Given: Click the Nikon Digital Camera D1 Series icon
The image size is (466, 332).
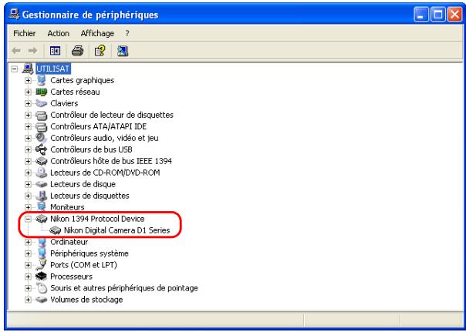Looking at the screenshot, I should click(56, 230).
